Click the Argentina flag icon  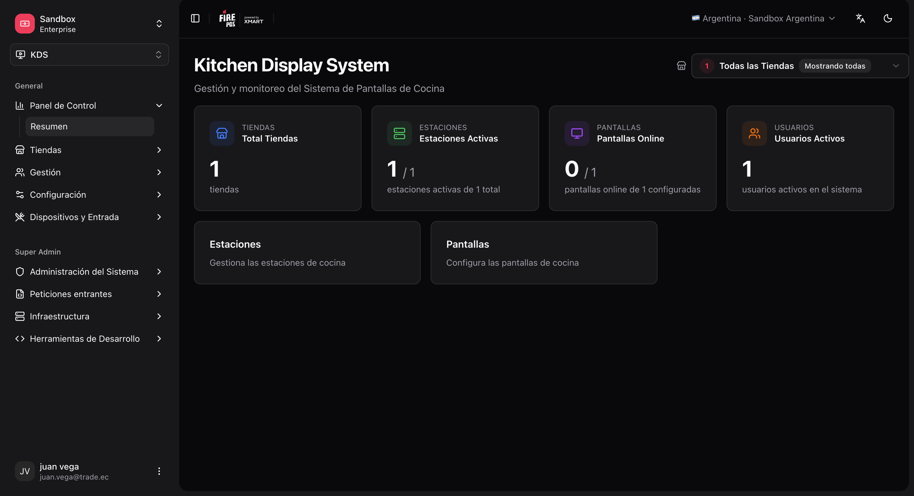(695, 18)
